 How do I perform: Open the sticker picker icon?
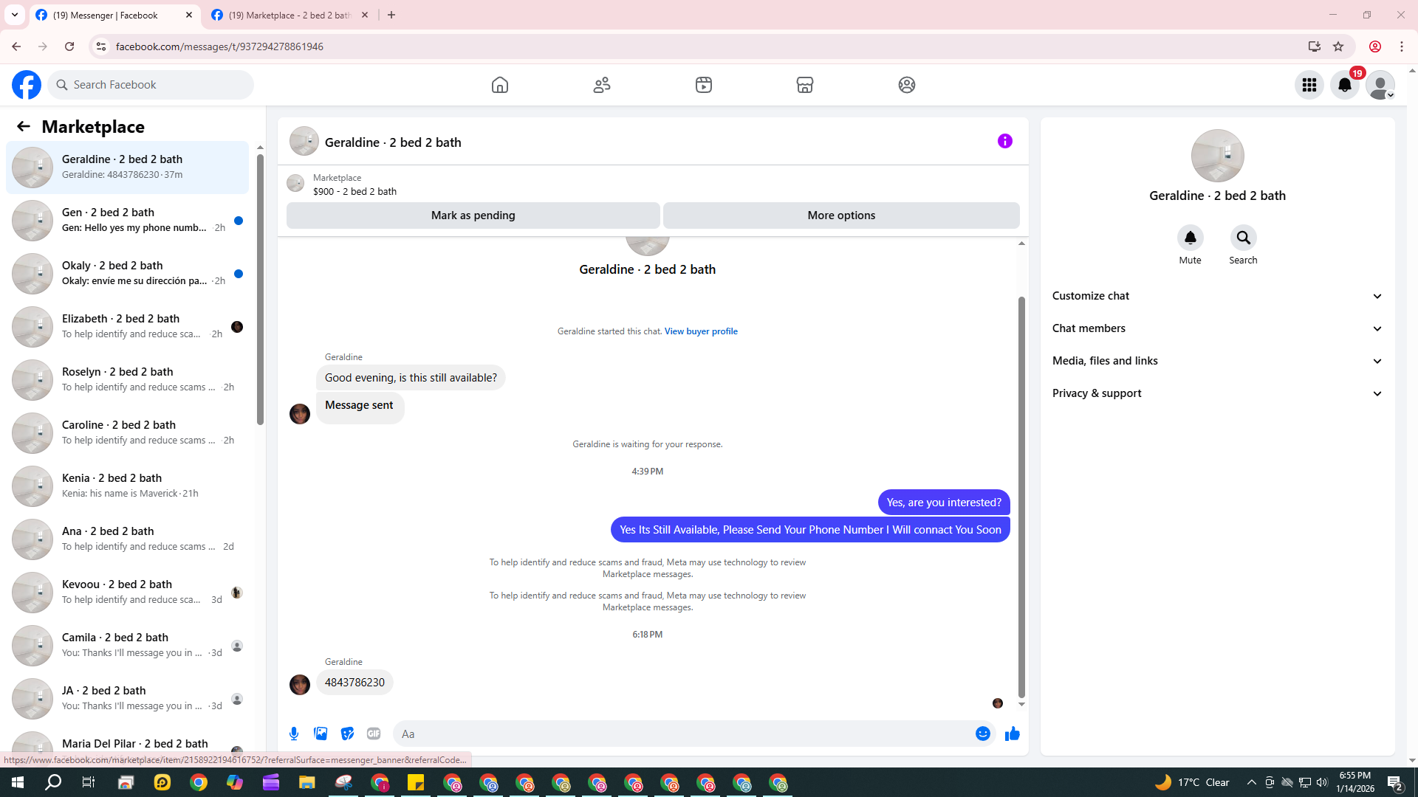pos(347,734)
